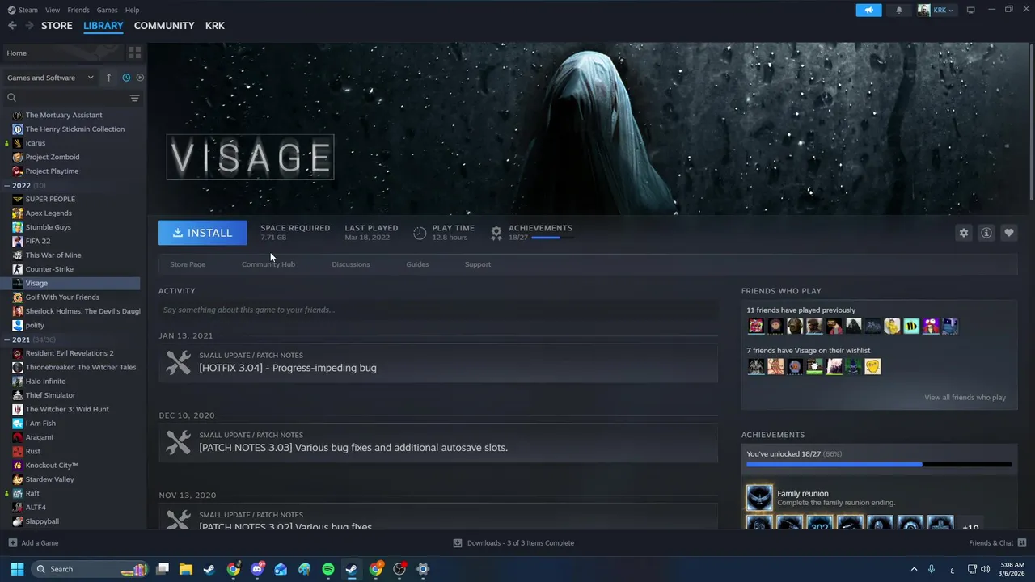The height and width of the screenshot is (582, 1035).
Task: Click the blue INSTALL button
Action: tap(203, 233)
